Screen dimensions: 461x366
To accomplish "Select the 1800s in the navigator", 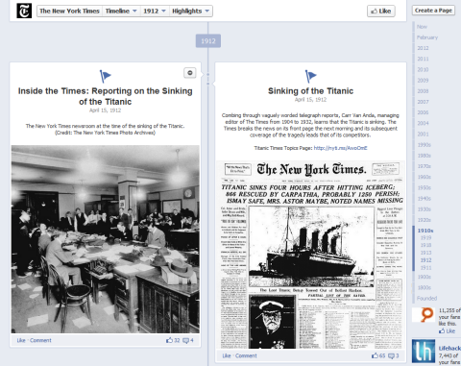I will 425,287.
